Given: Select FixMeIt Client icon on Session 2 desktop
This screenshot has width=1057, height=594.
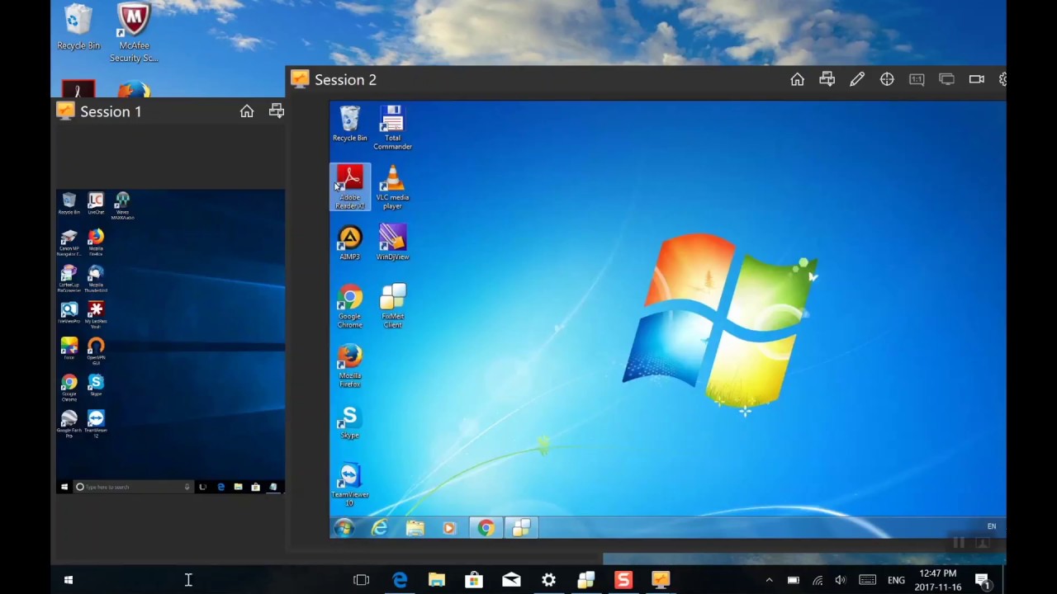Looking at the screenshot, I should [x=392, y=306].
